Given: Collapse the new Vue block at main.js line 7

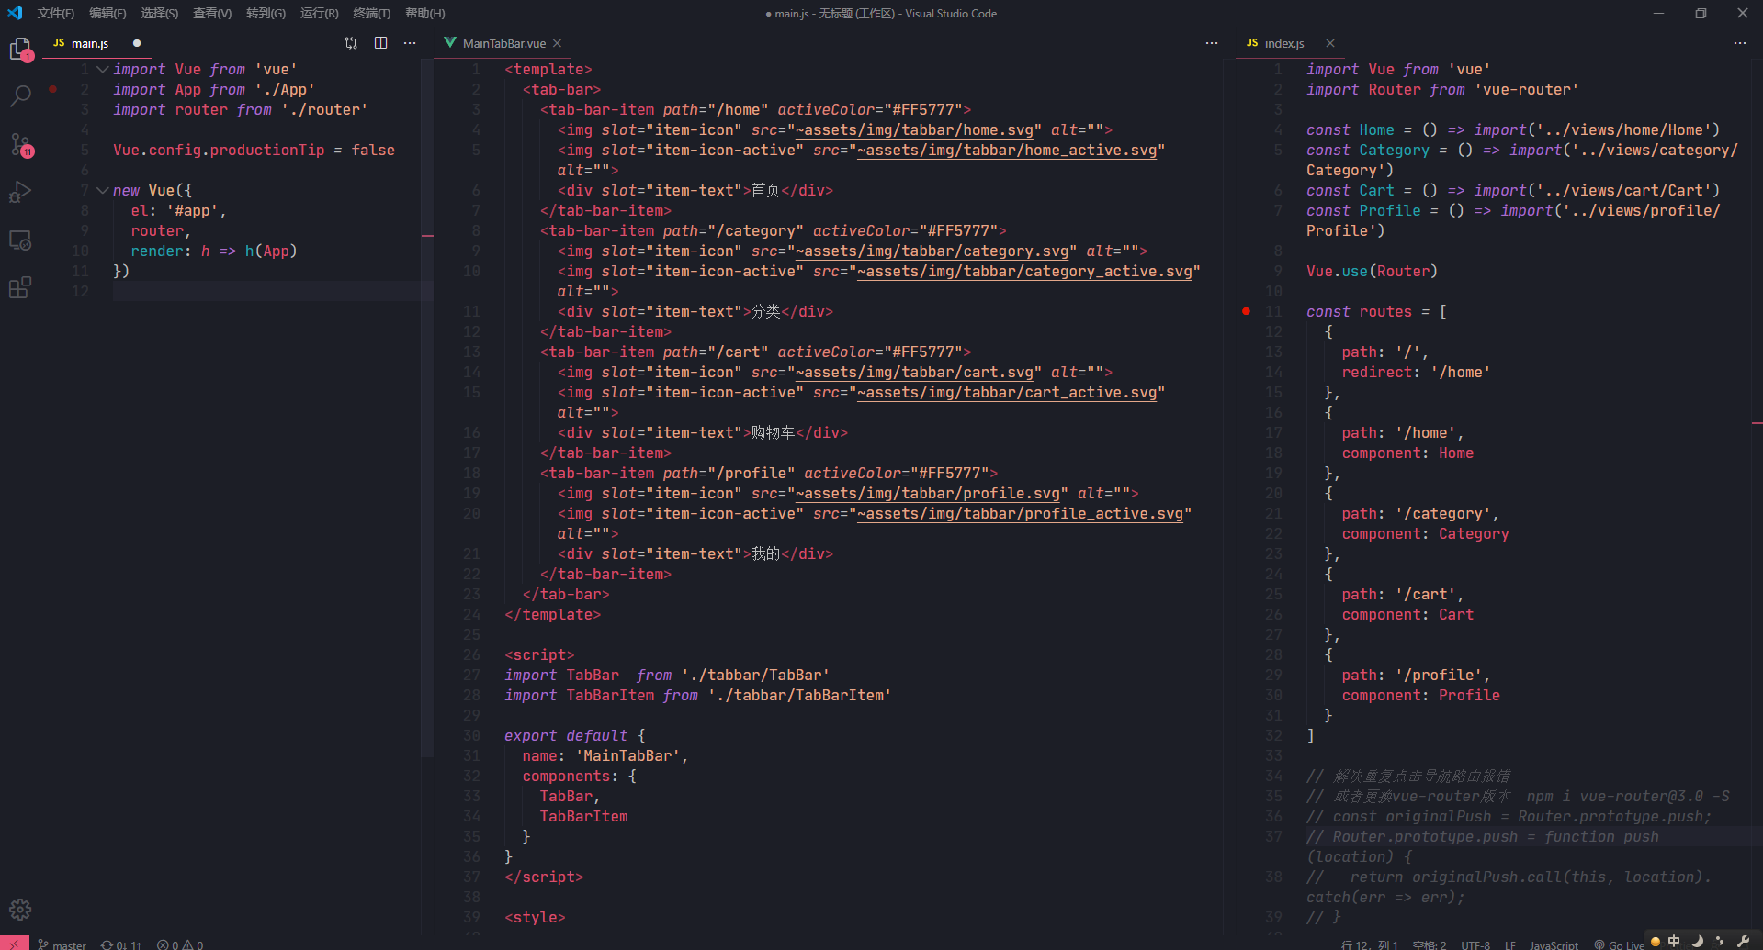Looking at the screenshot, I should [x=103, y=190].
